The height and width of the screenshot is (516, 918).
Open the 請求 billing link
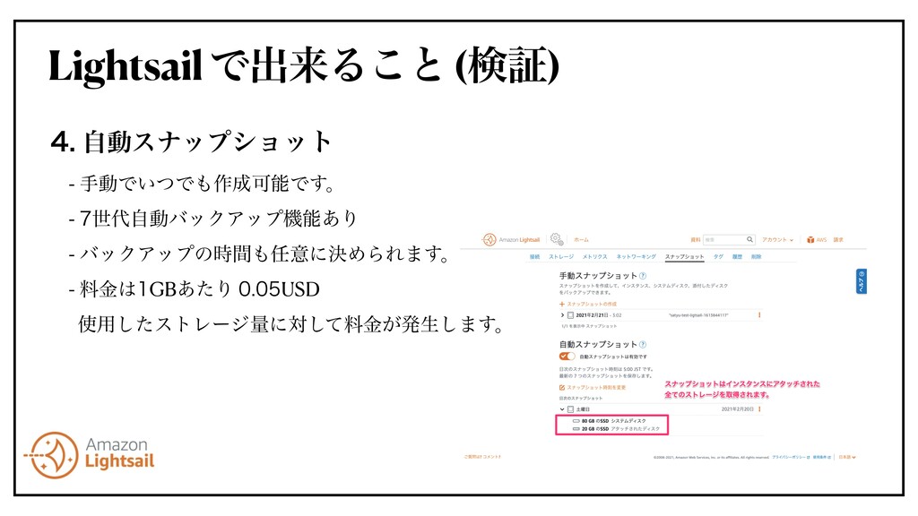coord(838,240)
